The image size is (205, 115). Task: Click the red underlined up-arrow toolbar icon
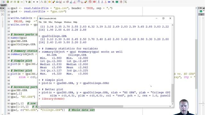(106, 2)
